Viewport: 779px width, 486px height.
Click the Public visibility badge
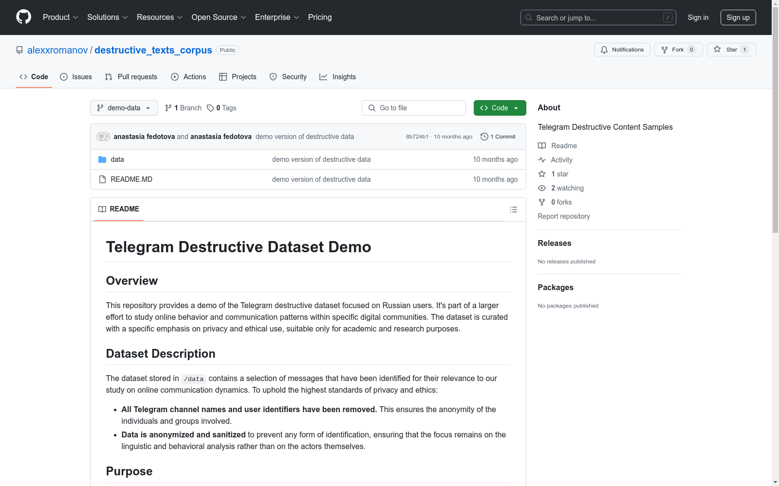227,50
